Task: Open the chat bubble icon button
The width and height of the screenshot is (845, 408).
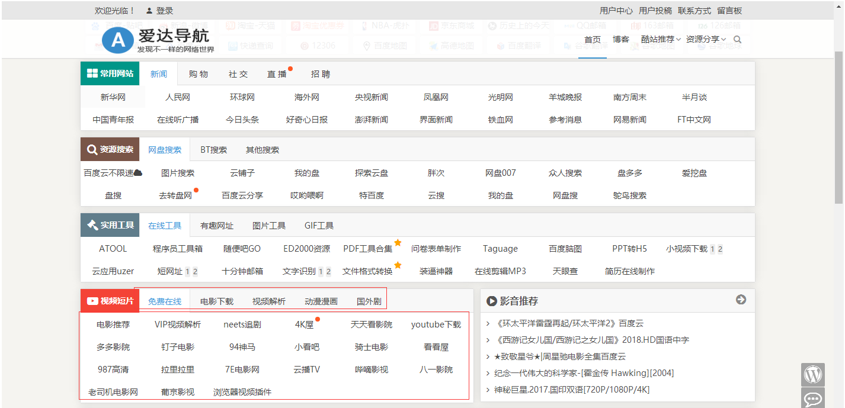Action: coord(813,399)
